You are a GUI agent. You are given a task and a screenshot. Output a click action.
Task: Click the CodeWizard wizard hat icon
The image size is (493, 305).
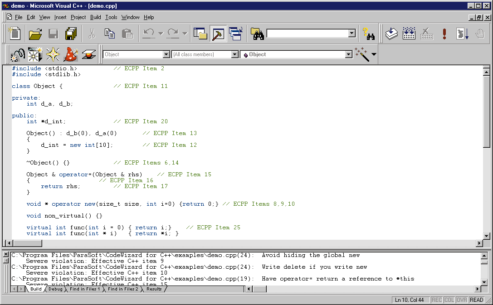(70, 54)
